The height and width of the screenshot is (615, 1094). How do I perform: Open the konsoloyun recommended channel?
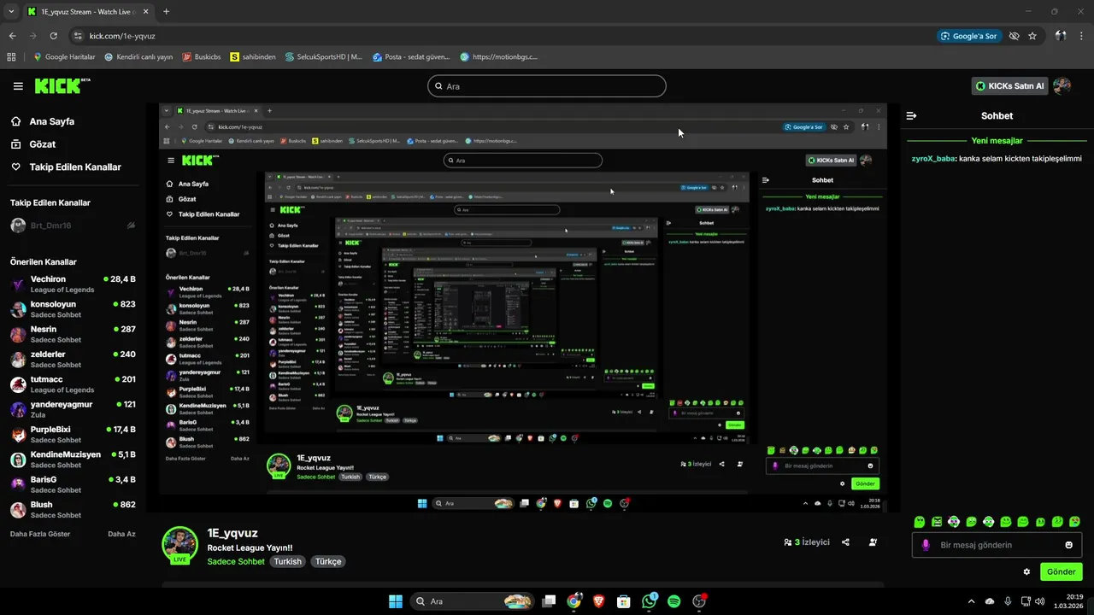click(x=73, y=309)
